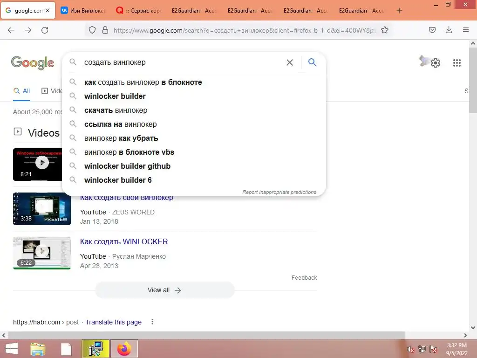477x358 pixels.
Task: Open Firefox downloads panel
Action: point(449,30)
